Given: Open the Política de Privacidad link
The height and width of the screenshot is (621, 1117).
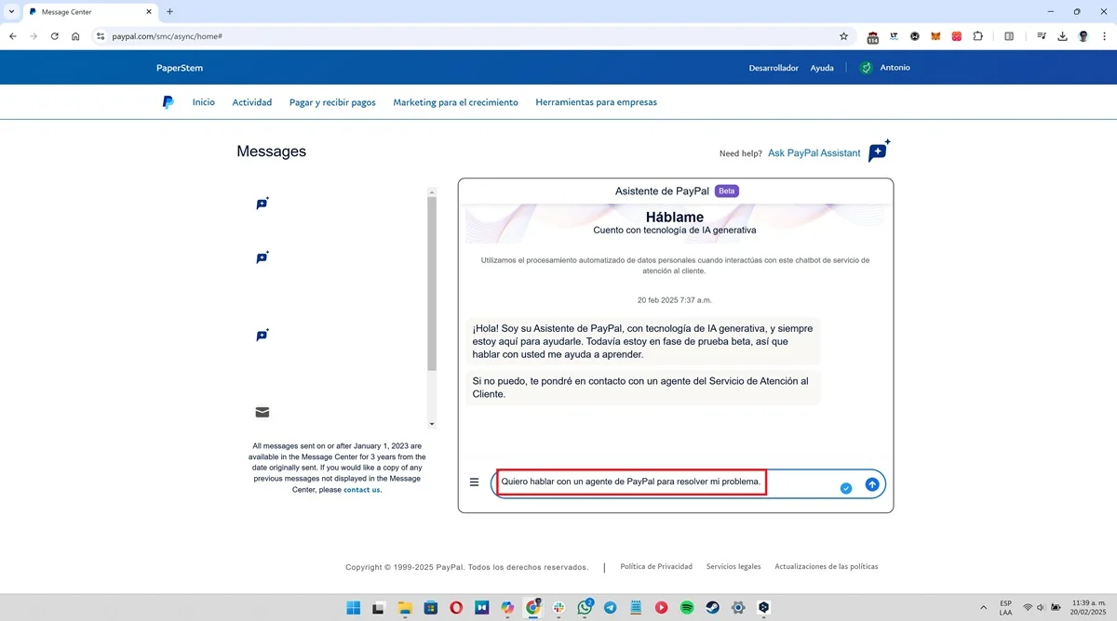Looking at the screenshot, I should pos(656,566).
